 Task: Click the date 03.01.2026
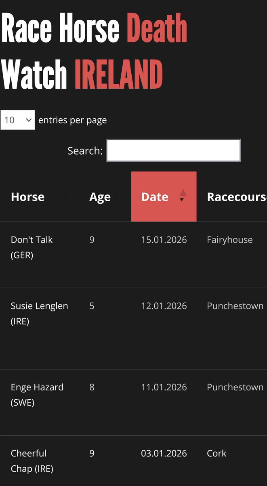point(164,453)
